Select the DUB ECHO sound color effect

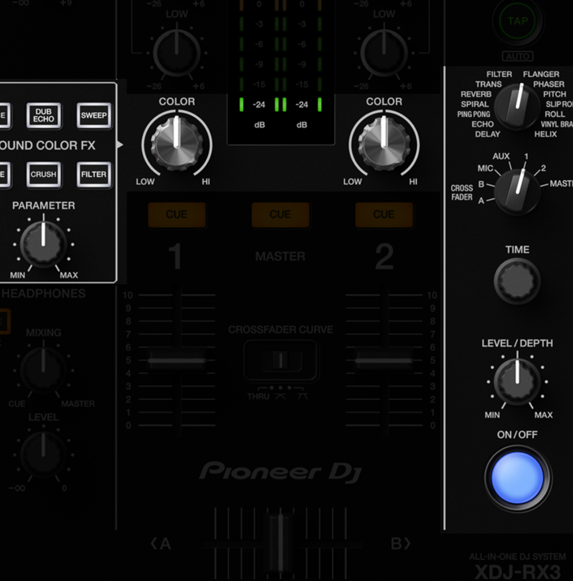(44, 116)
